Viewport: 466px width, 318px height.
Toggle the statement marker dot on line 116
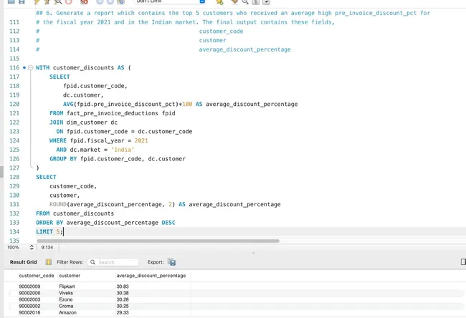coord(24,67)
